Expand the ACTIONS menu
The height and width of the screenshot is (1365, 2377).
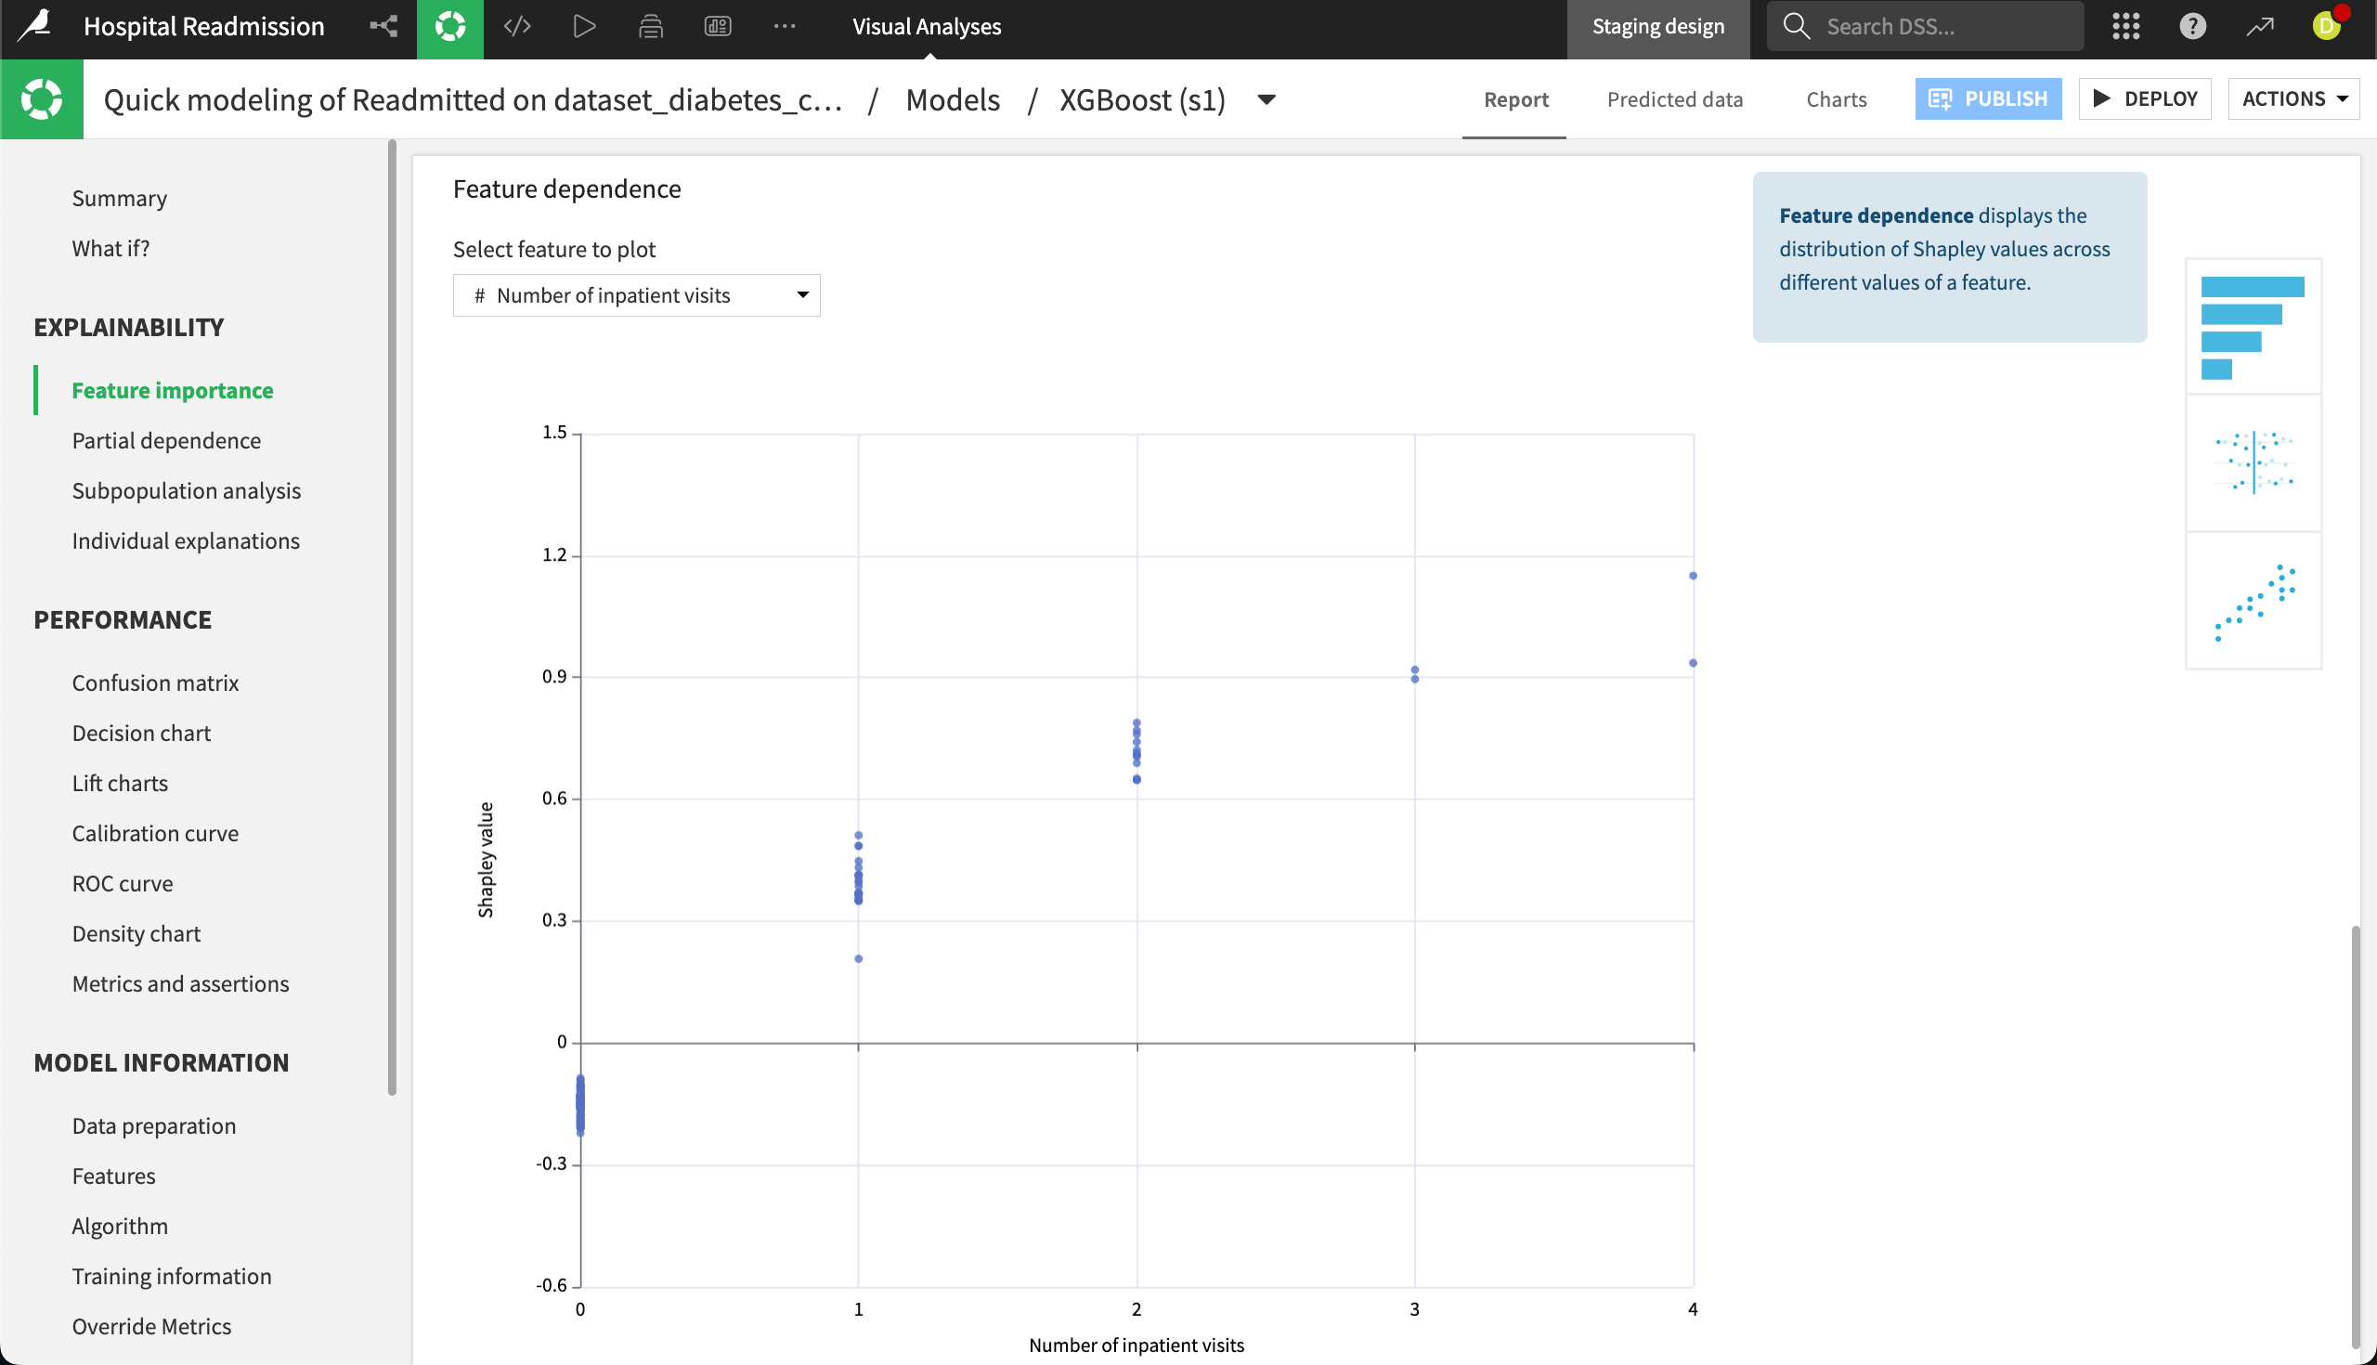tap(2293, 98)
